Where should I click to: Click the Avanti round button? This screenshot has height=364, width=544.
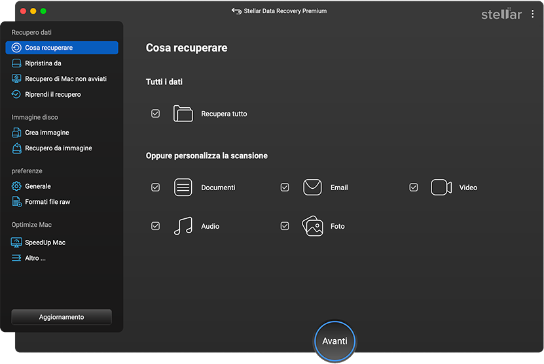click(335, 341)
